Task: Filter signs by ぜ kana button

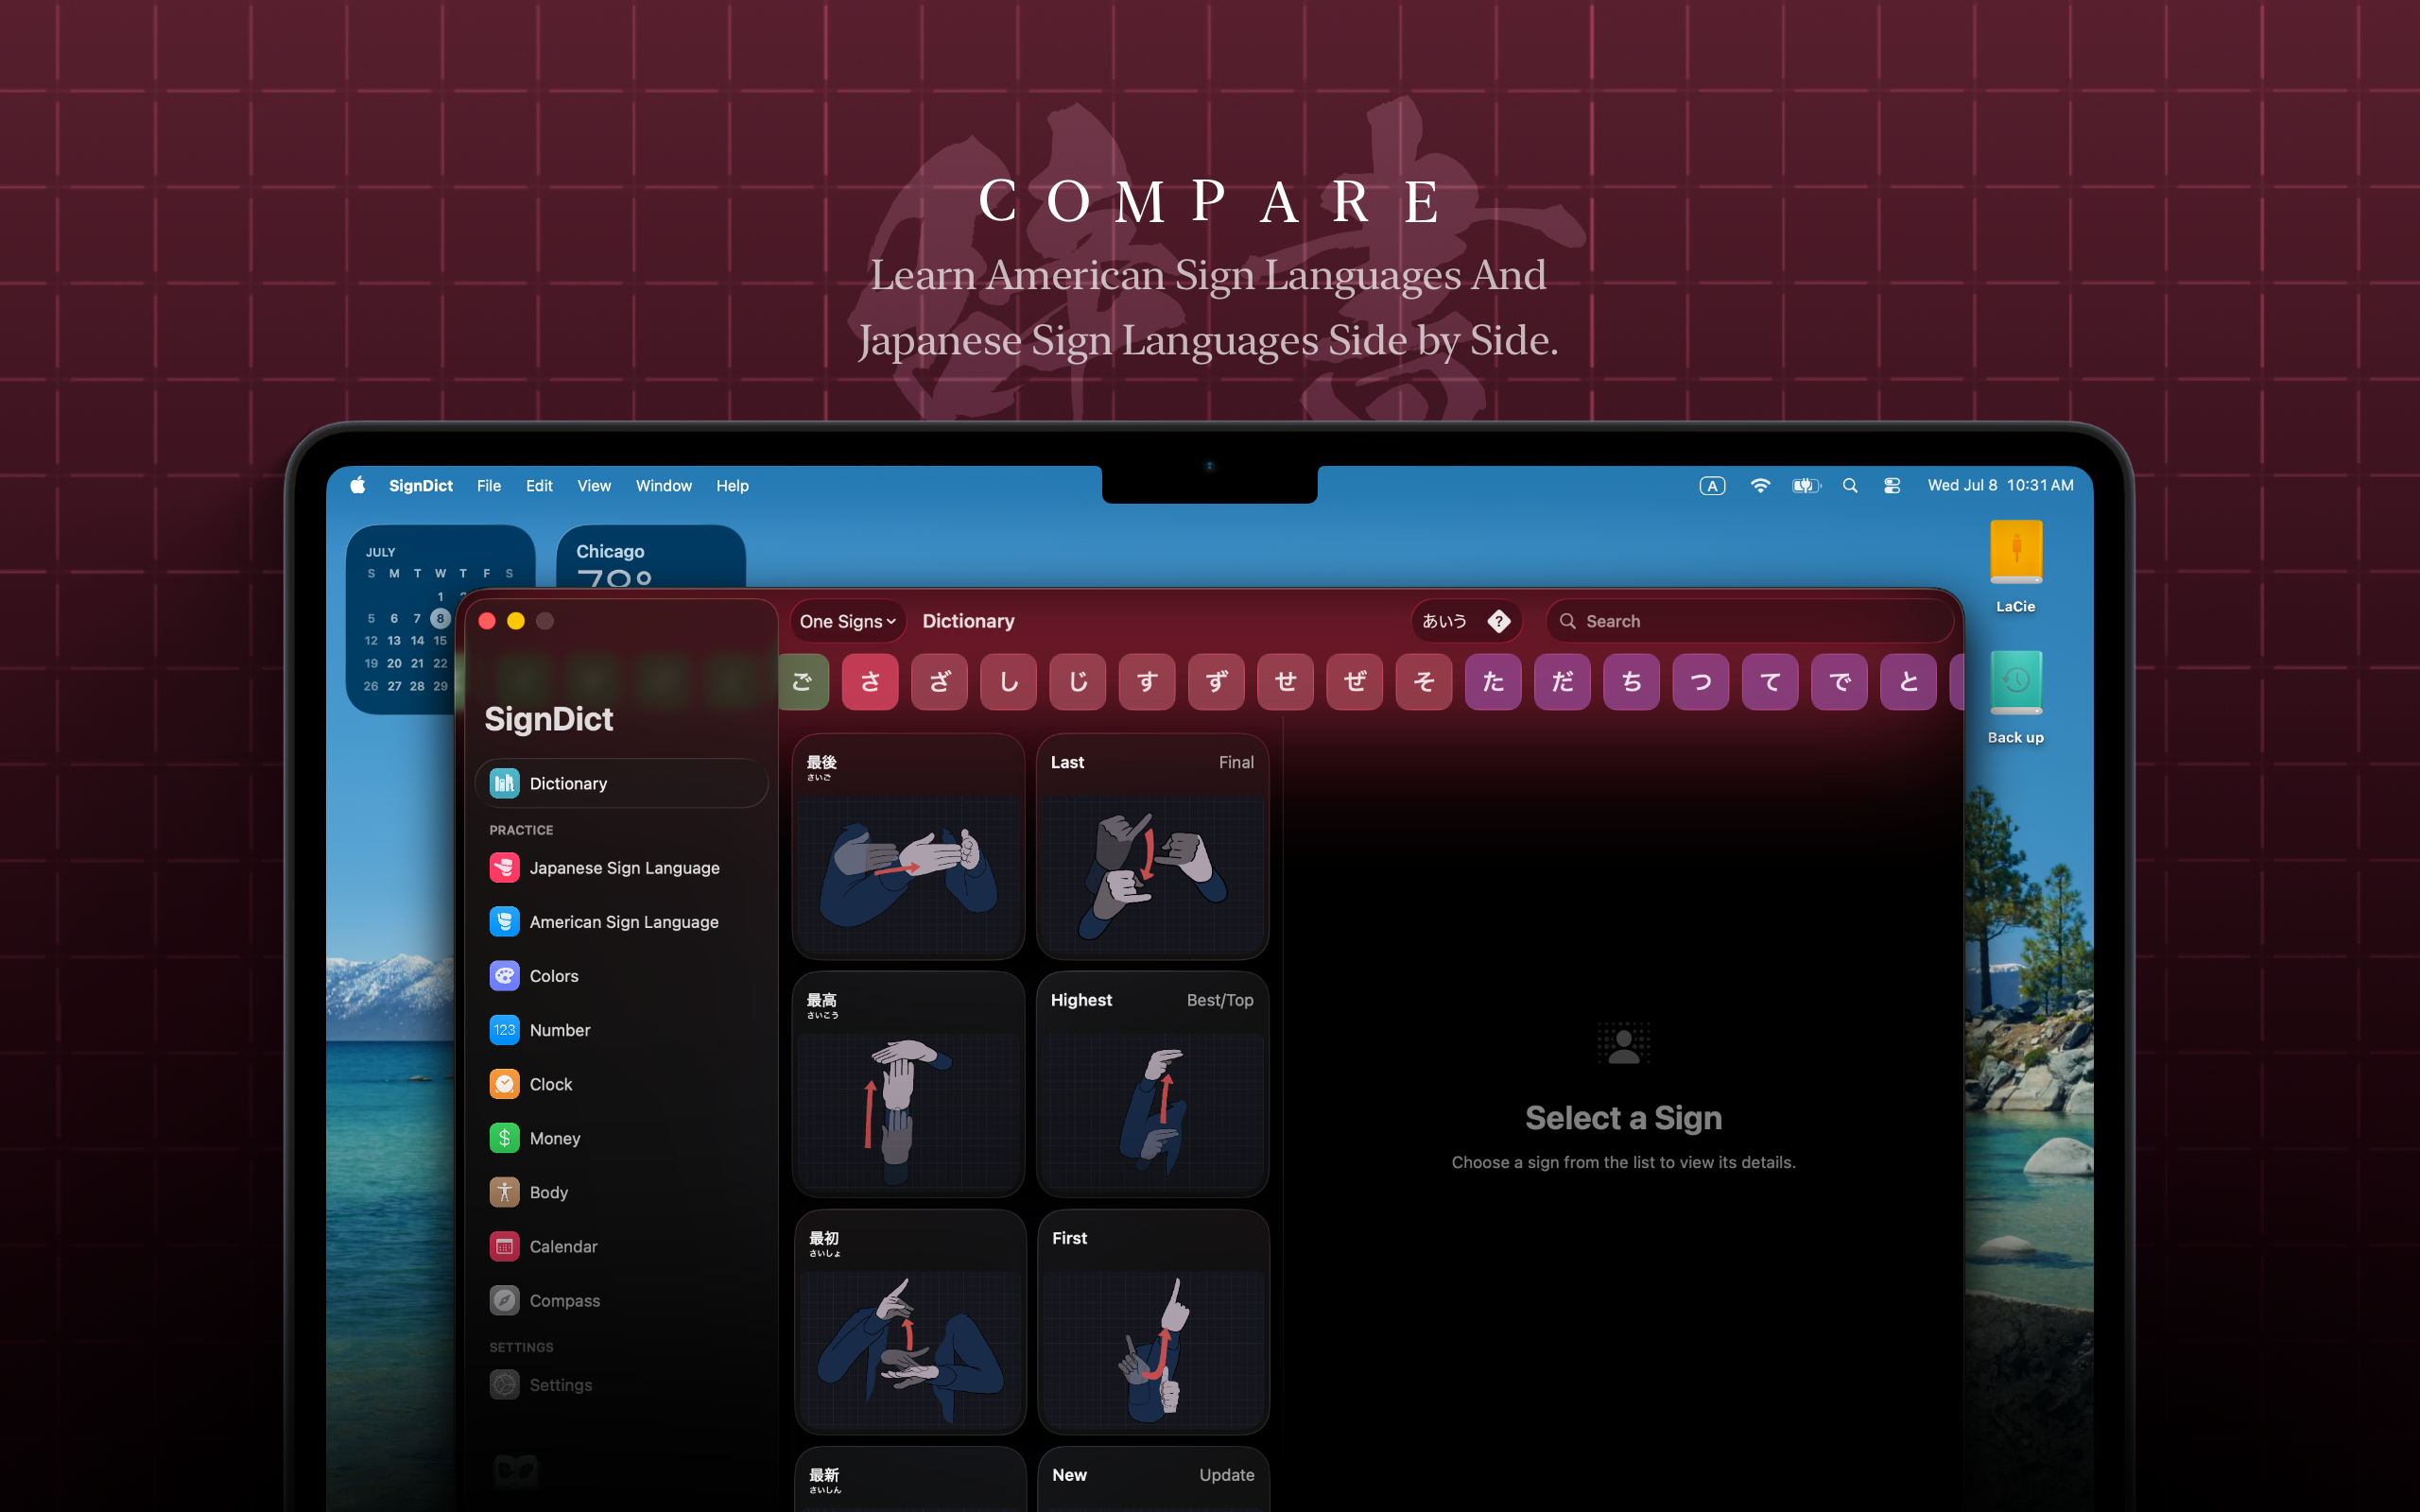Action: click(1355, 682)
